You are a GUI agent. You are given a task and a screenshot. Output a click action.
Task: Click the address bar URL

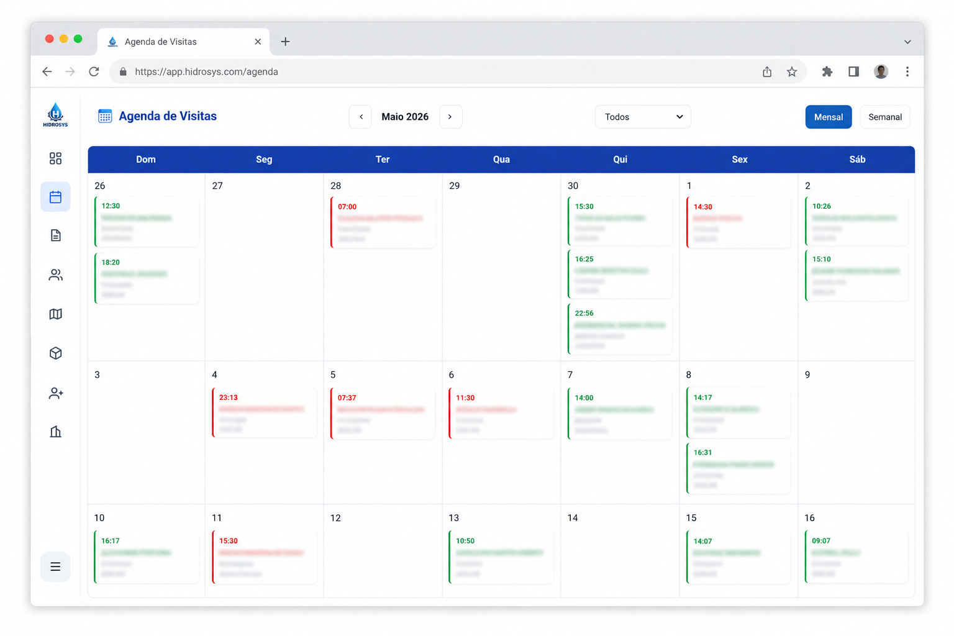pyautogui.click(x=206, y=71)
